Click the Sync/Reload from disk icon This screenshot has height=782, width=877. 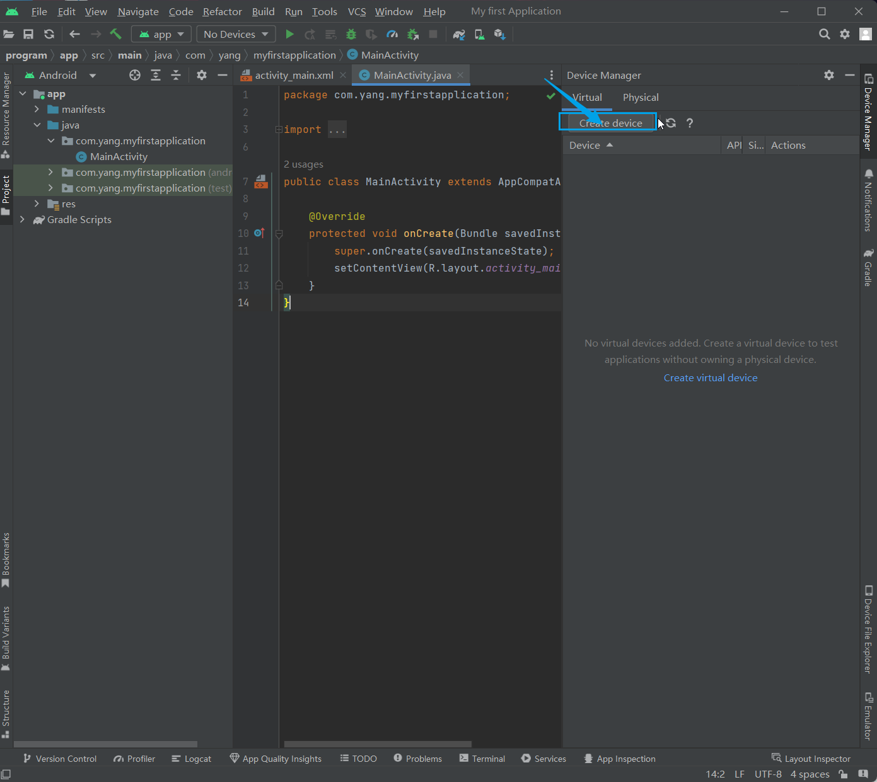click(49, 34)
